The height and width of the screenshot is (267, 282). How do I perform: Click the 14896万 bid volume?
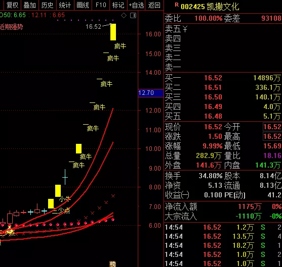pos(267,78)
